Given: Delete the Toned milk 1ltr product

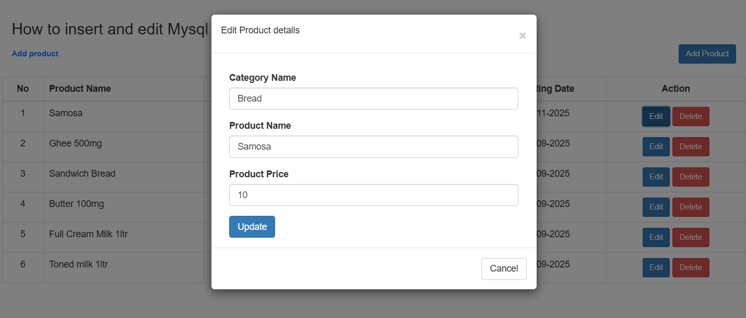Looking at the screenshot, I should 690,267.
